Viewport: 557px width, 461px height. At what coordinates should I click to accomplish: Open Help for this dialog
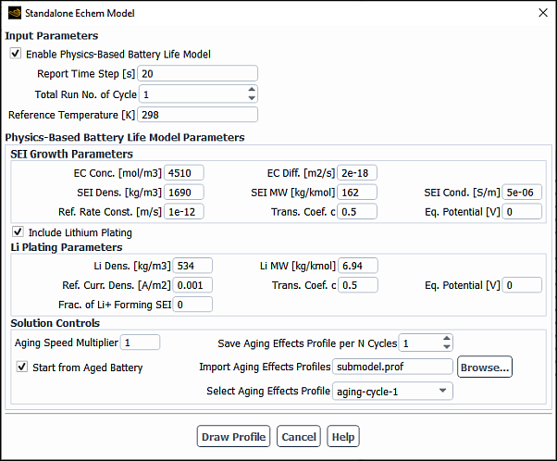[x=342, y=437]
